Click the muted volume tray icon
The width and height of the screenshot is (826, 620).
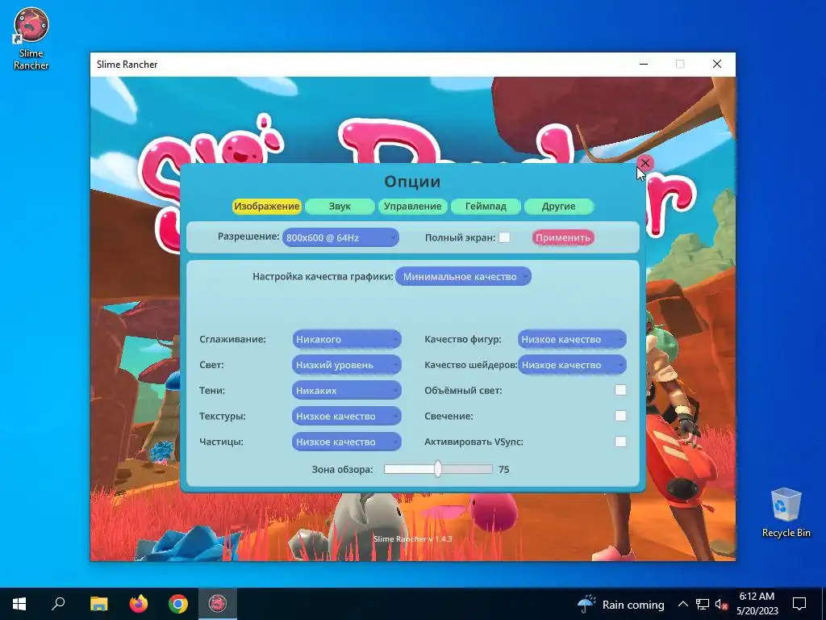[721, 604]
